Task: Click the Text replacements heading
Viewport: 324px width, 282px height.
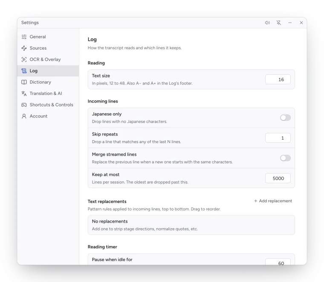Action: 107,202
